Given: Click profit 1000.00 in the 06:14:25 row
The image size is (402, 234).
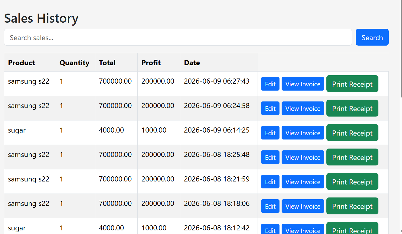Looking at the screenshot, I should [154, 130].
